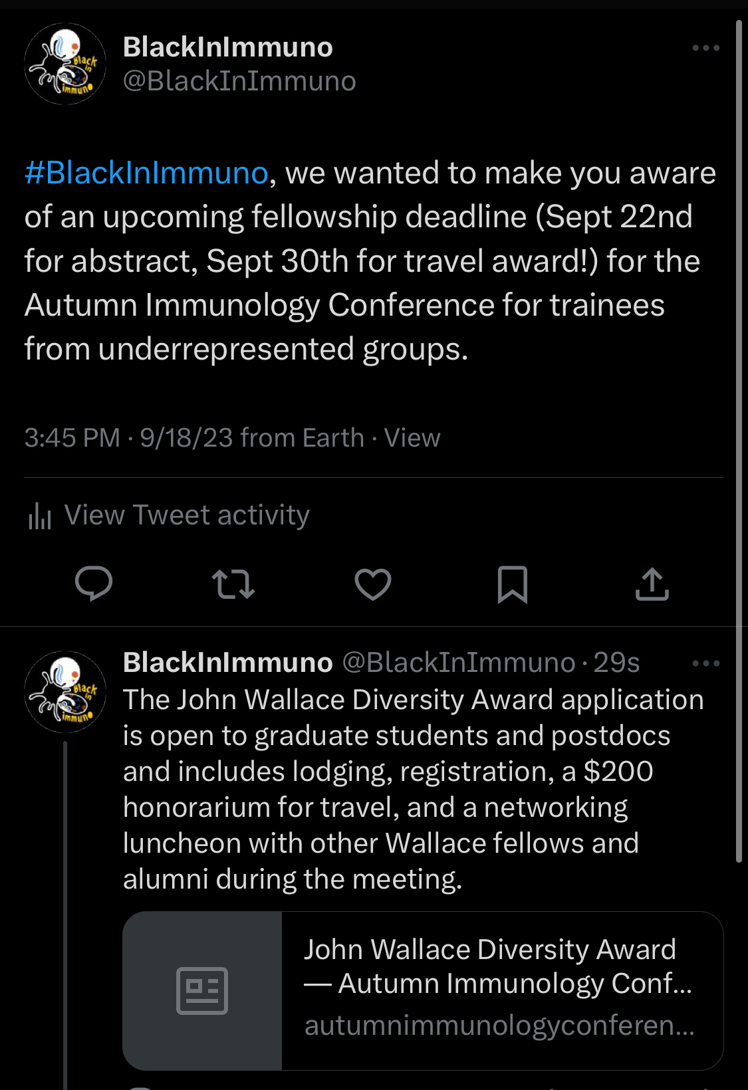Click the @BlackInImmuno handle under the name
Image resolution: width=748 pixels, height=1090 pixels.
[239, 81]
